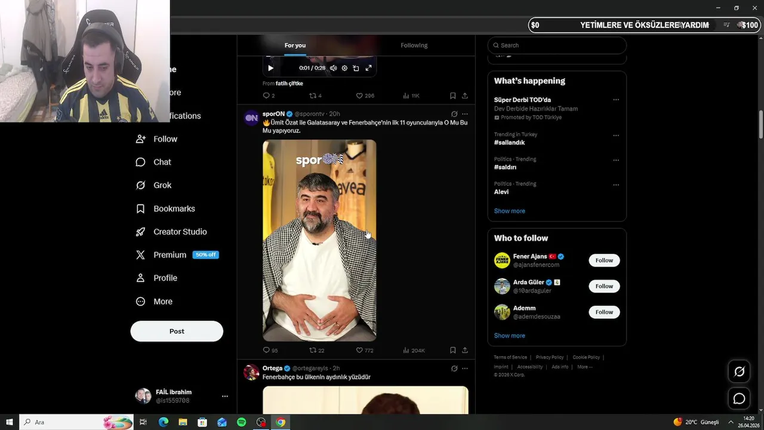Open Spotify from the taskbar
Screen dimensions: 764x430
241,422
